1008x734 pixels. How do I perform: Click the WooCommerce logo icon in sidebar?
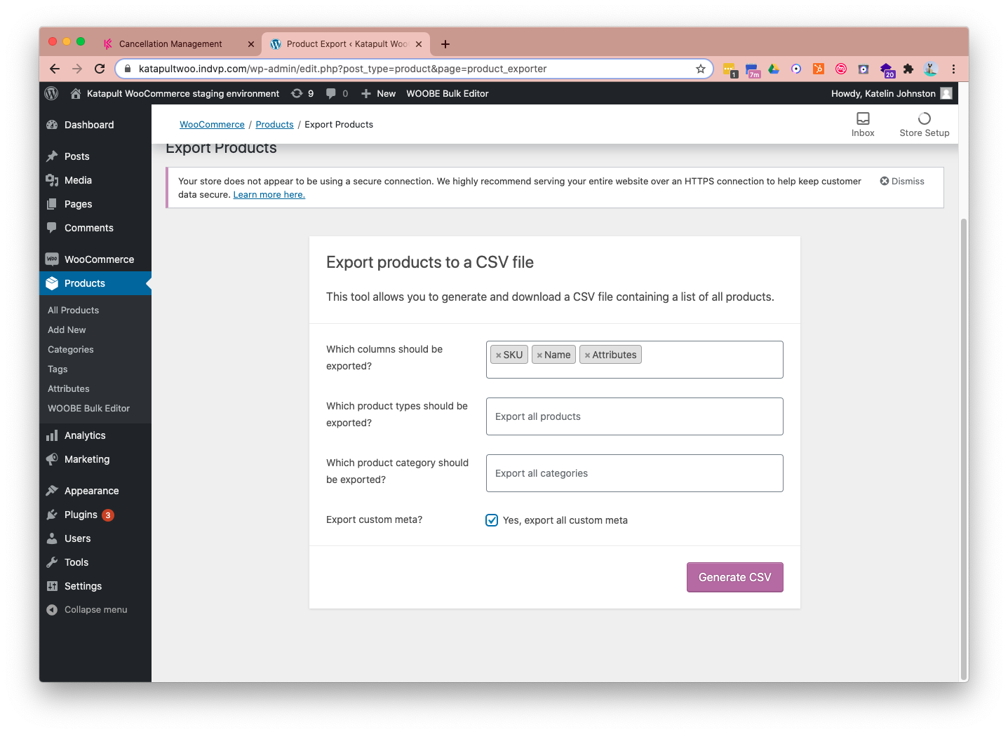[x=52, y=259]
